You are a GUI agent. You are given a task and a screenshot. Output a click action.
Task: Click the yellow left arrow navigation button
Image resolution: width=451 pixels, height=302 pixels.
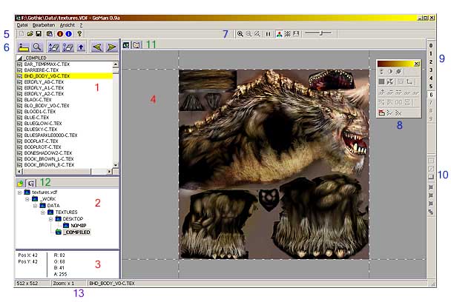pyautogui.click(x=97, y=47)
